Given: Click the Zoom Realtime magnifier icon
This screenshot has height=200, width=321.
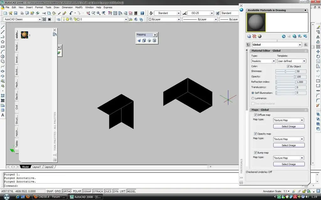Looking at the screenshot, I should [x=93, y=13].
